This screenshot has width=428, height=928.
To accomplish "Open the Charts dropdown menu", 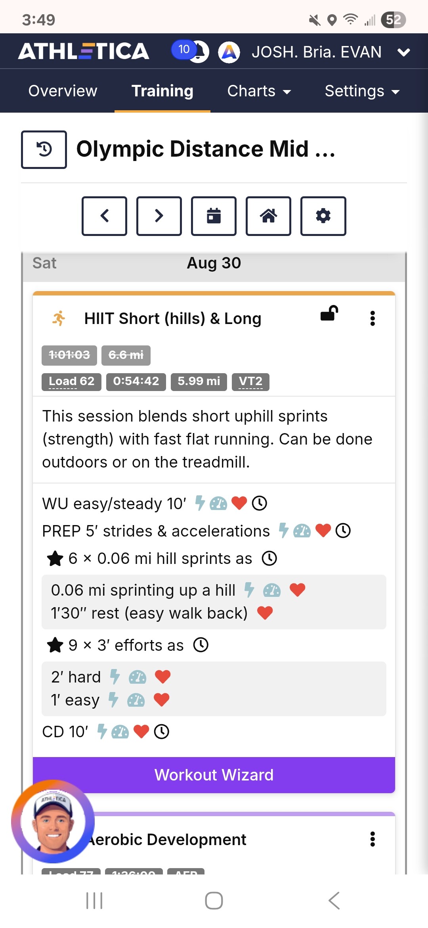I will coord(259,91).
